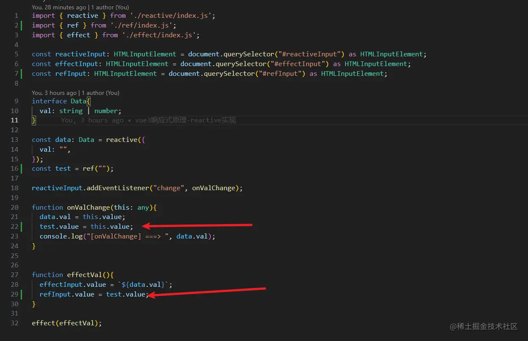Click 'const data: Data = reactive({' line
The height and width of the screenshot is (341, 528).
(88, 140)
